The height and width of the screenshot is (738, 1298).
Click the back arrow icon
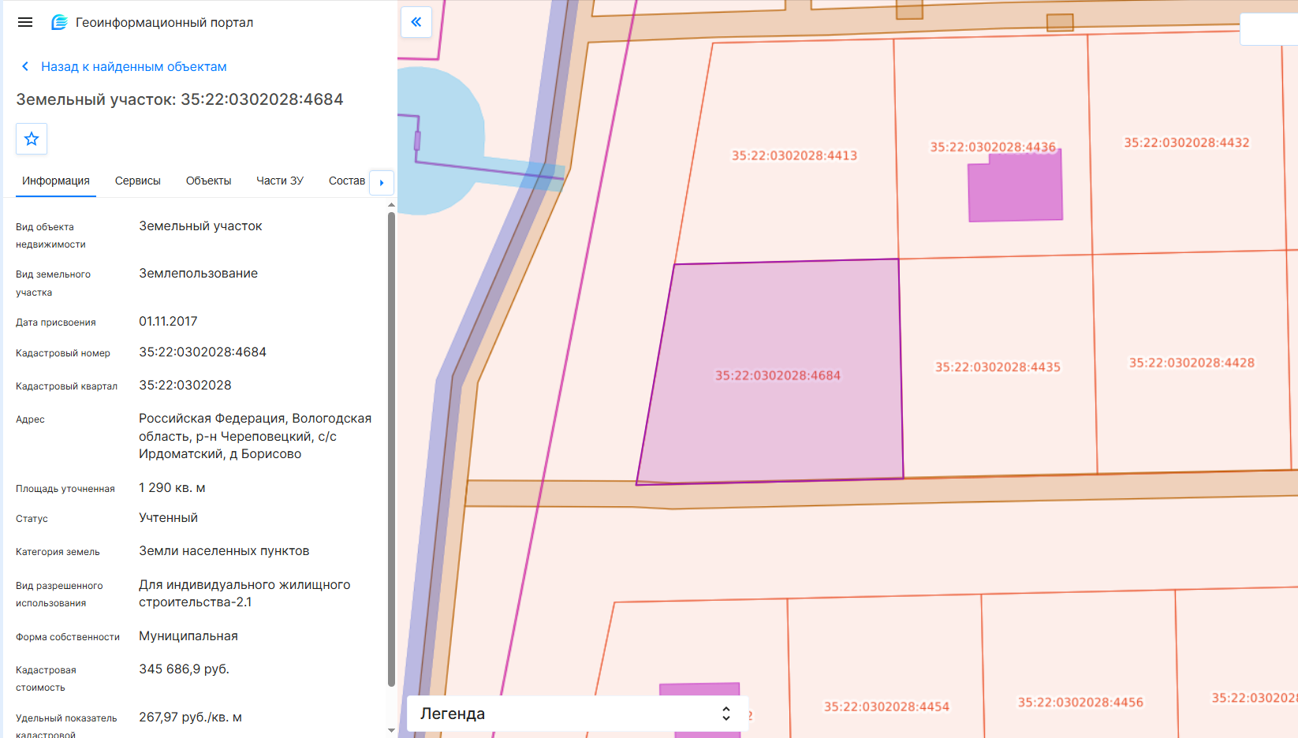click(25, 67)
